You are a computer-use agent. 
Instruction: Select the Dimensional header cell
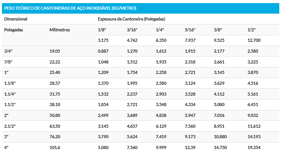[15, 19]
